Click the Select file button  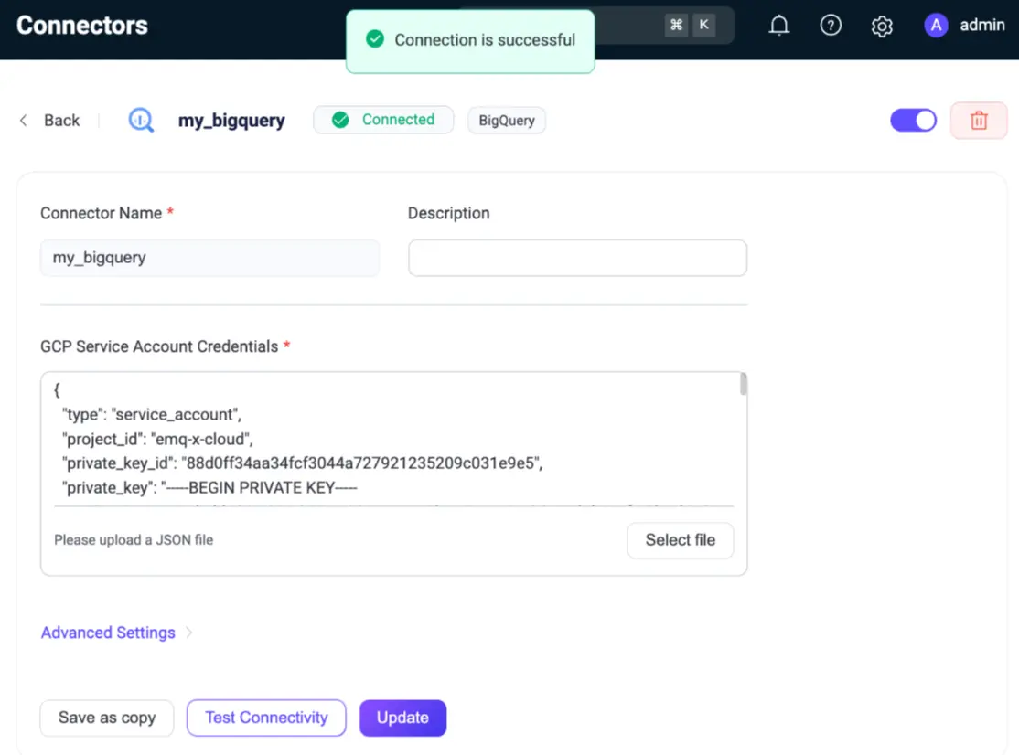click(680, 540)
